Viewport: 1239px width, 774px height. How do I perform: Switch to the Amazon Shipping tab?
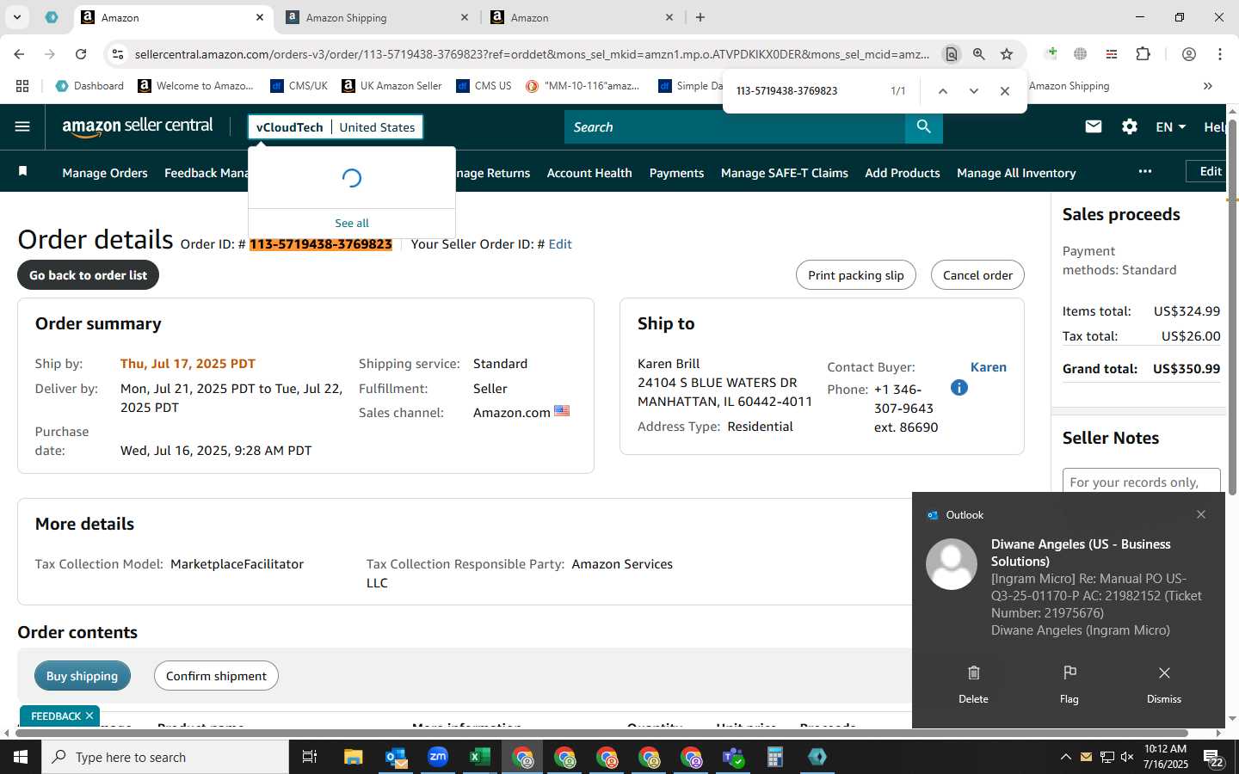pyautogui.click(x=375, y=17)
